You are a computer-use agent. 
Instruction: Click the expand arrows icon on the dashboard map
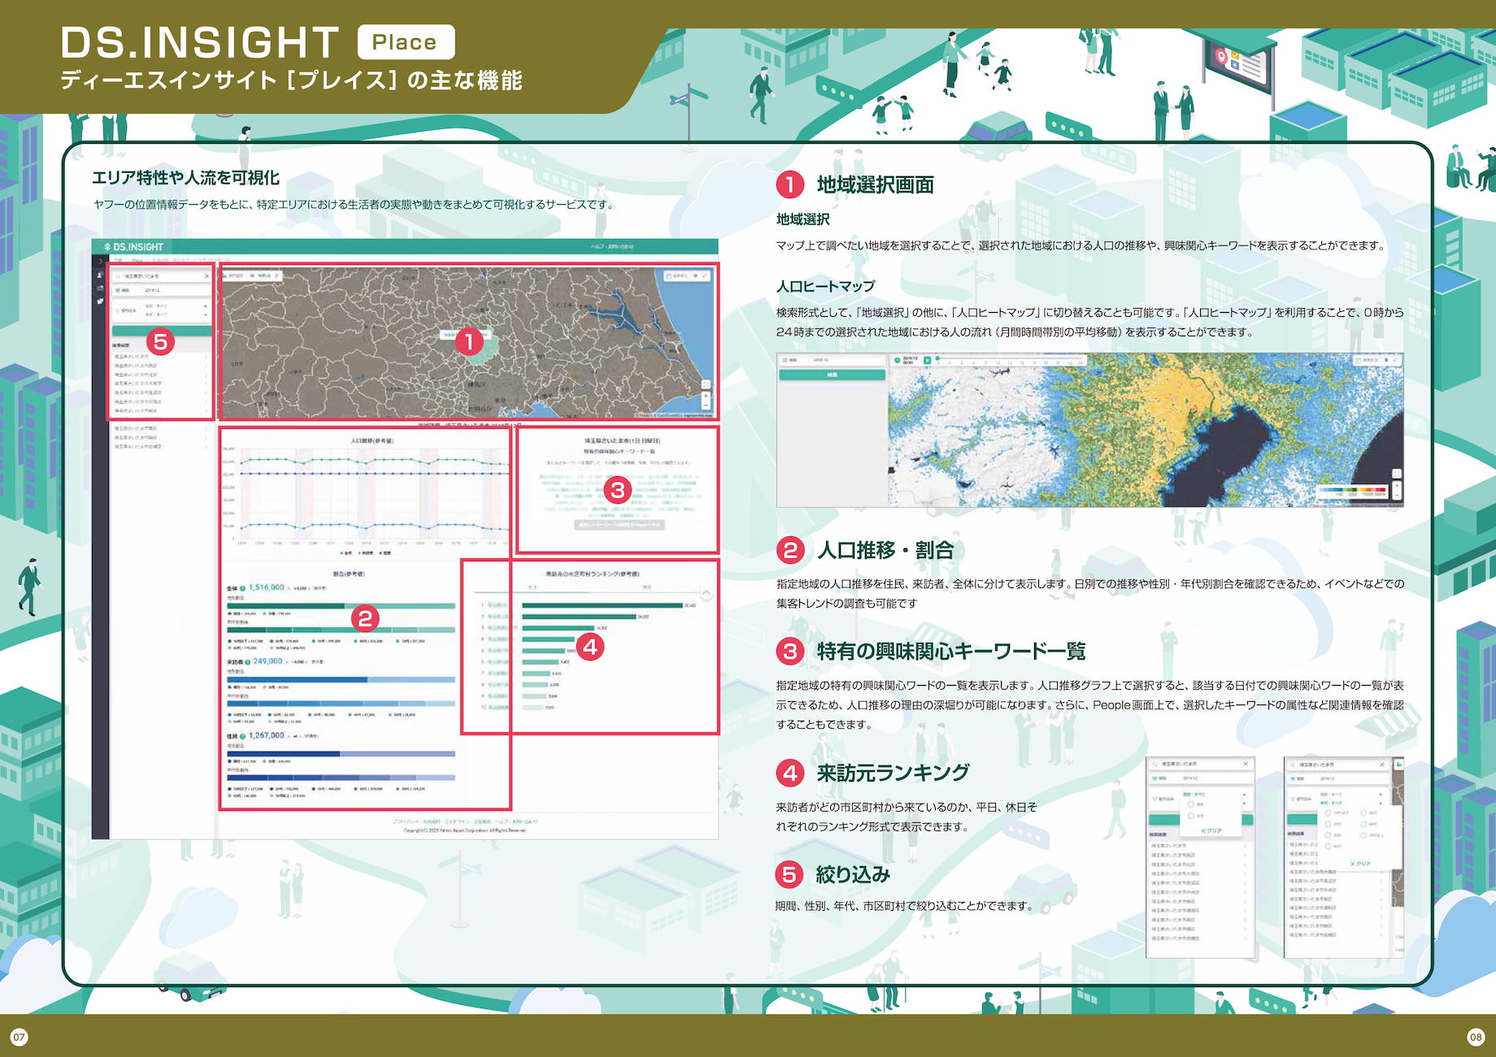point(704,276)
